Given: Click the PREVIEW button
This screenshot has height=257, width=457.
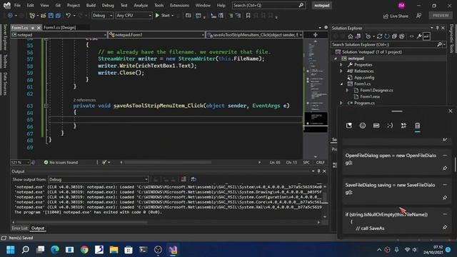Looking at the screenshot, I should click(x=441, y=16).
